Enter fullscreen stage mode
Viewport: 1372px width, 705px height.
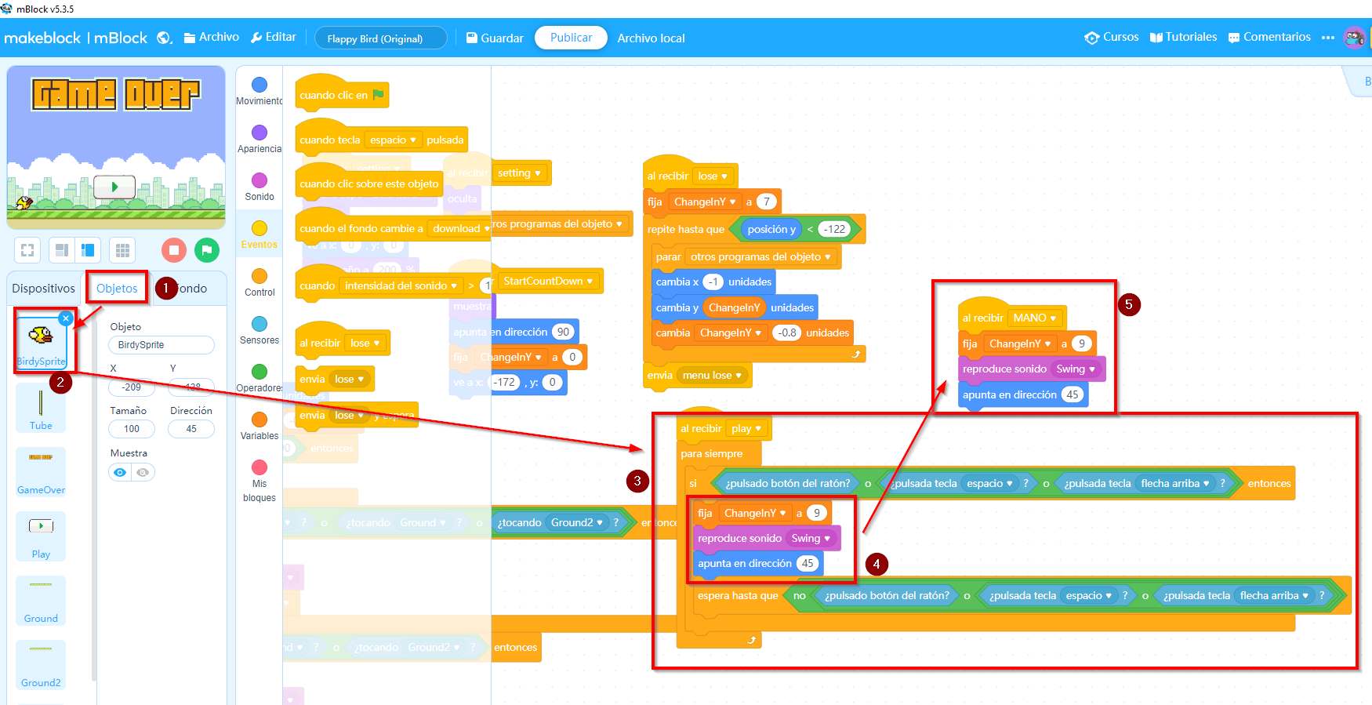(27, 250)
